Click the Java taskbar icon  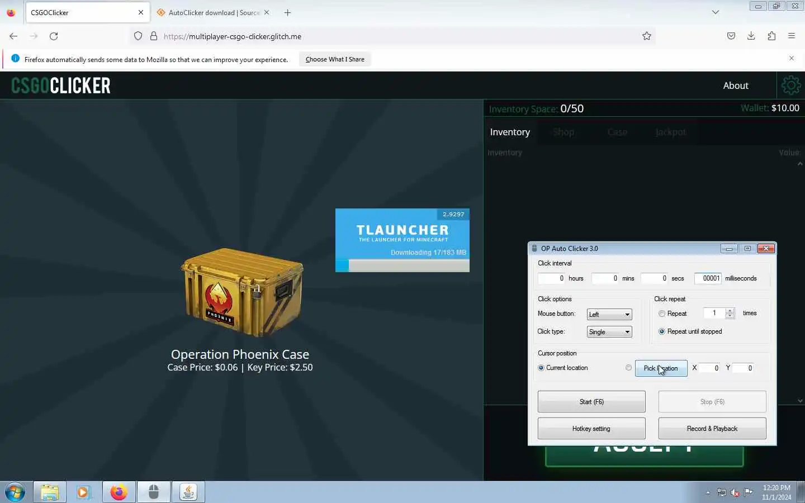pyautogui.click(x=188, y=492)
